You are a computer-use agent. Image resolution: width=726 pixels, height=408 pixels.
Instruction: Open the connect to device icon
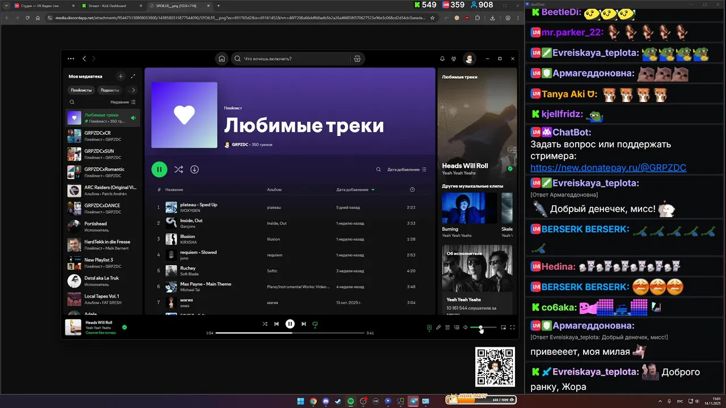[x=457, y=327]
